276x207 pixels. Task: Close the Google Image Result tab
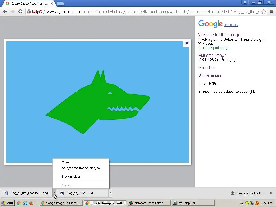[51, 4]
